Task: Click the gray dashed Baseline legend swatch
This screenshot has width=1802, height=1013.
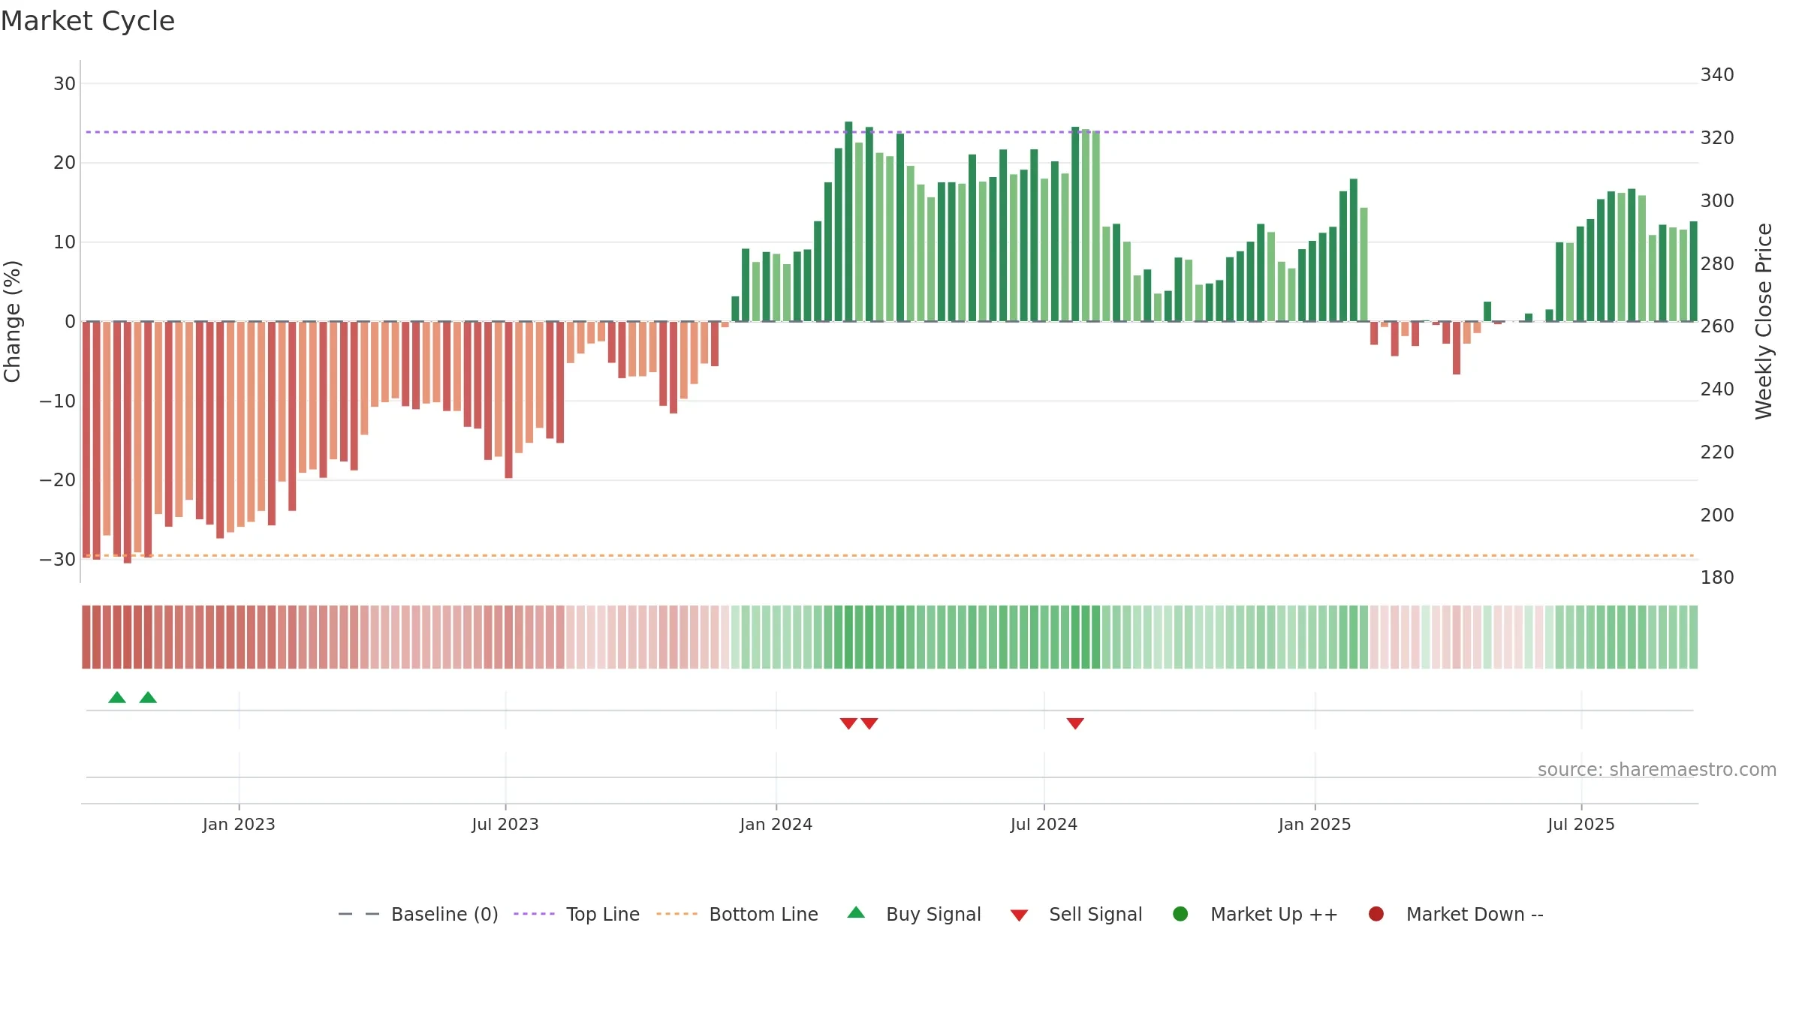Action: [x=359, y=914]
